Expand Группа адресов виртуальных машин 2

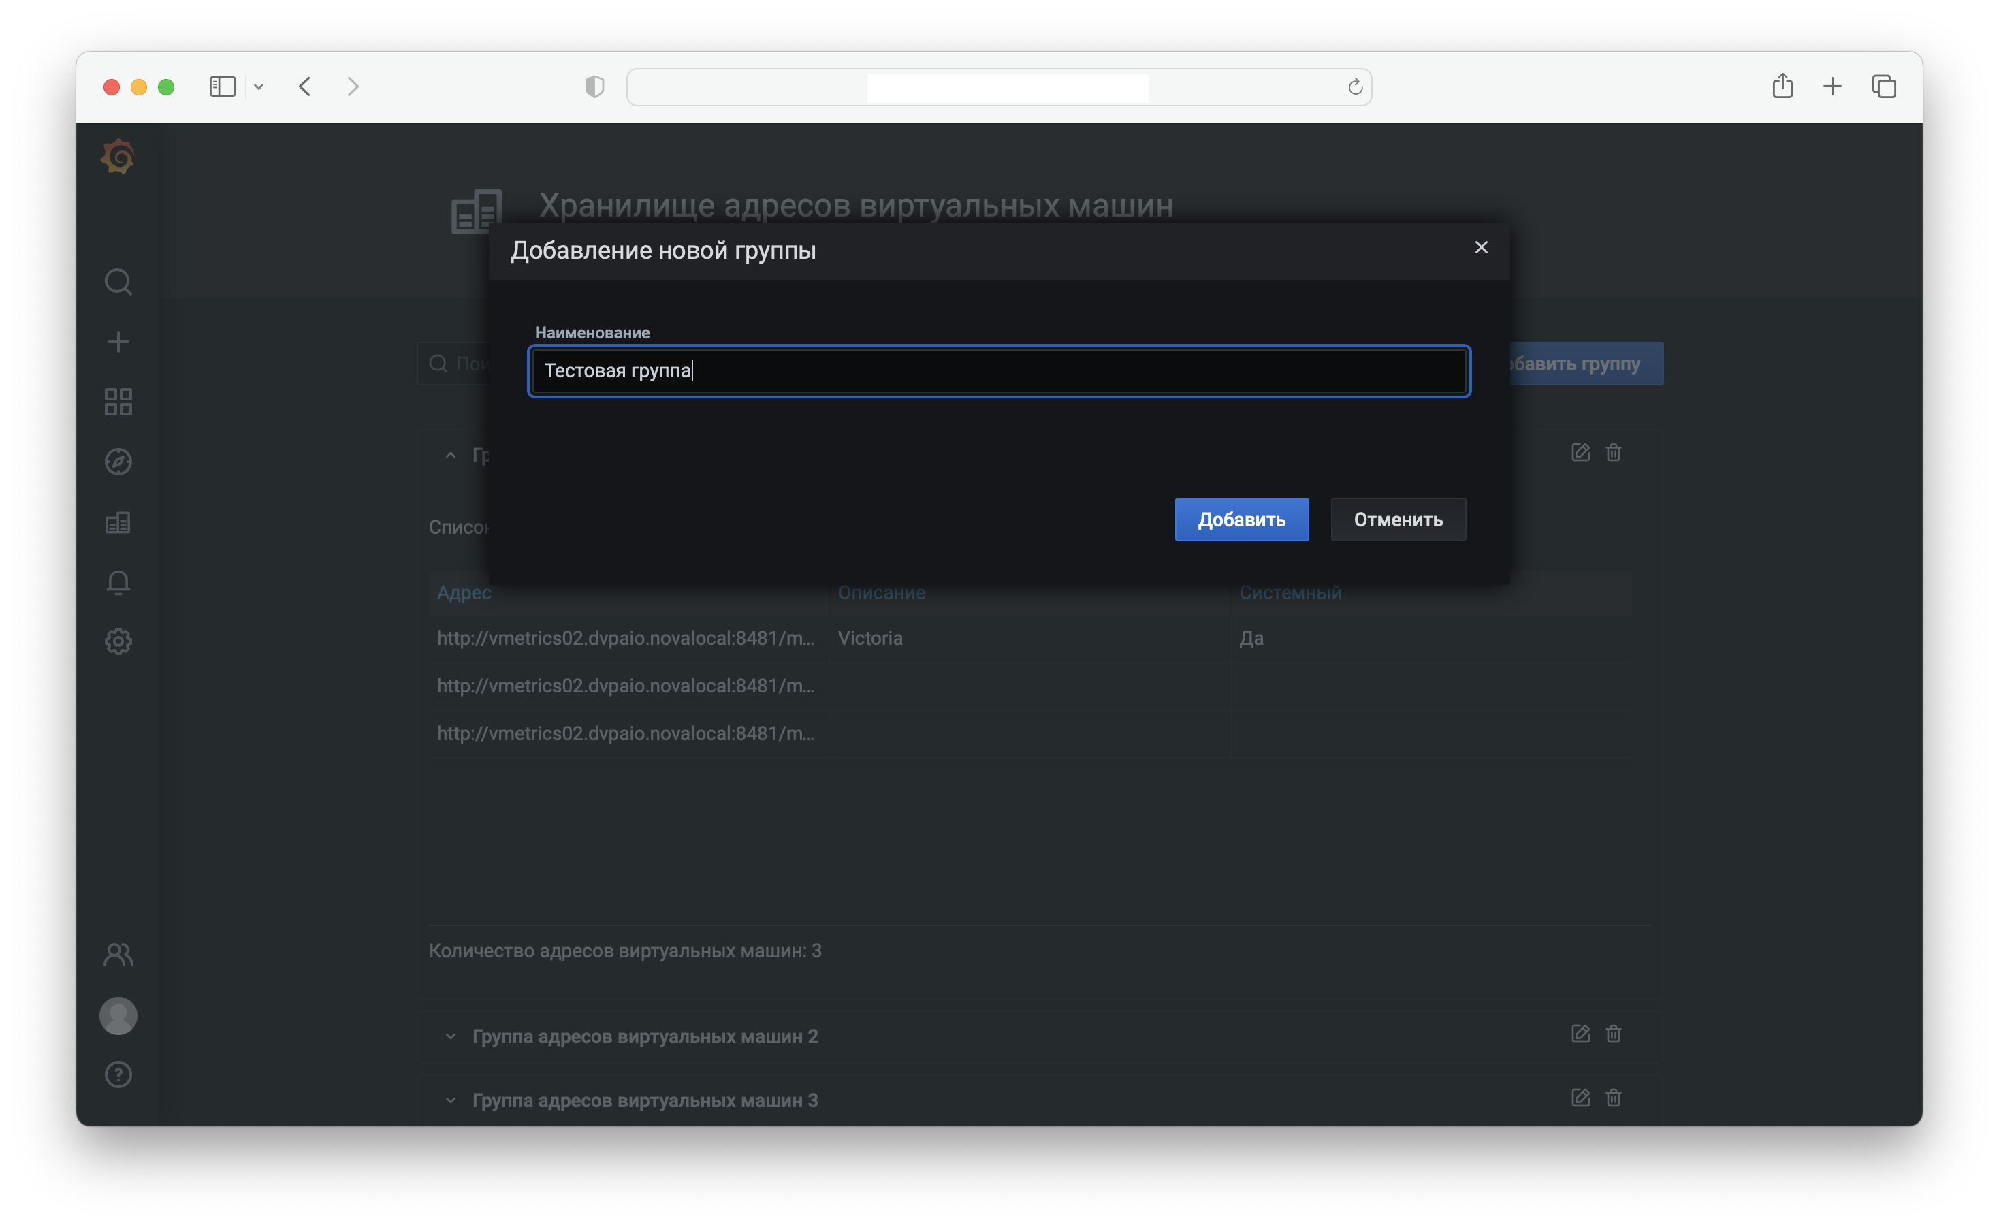click(x=451, y=1036)
